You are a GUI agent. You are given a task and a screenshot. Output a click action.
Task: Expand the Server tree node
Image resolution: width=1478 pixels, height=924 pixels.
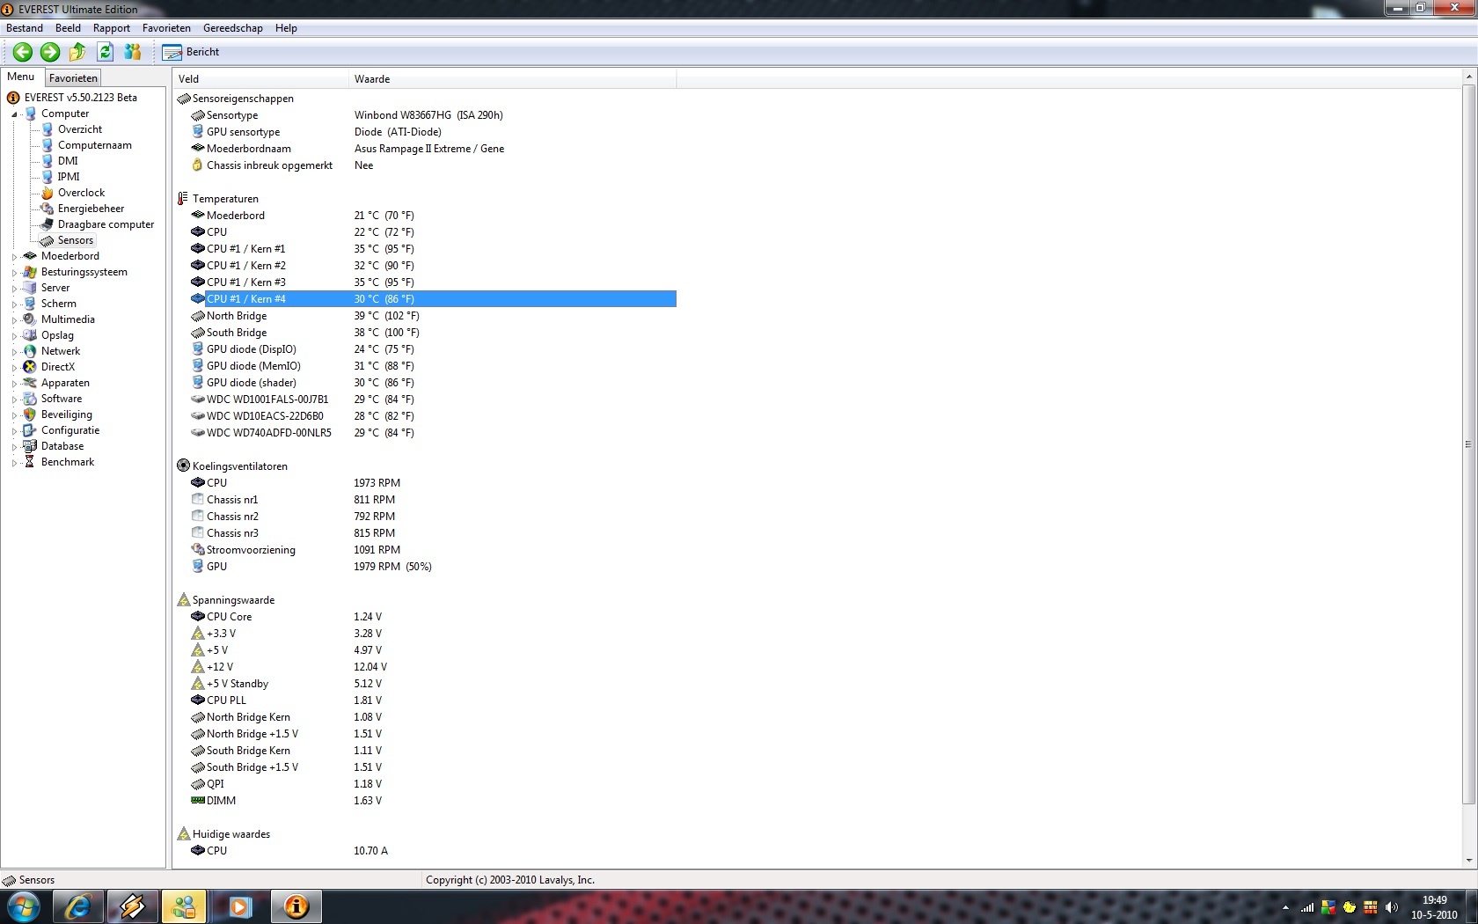pyautogui.click(x=14, y=289)
